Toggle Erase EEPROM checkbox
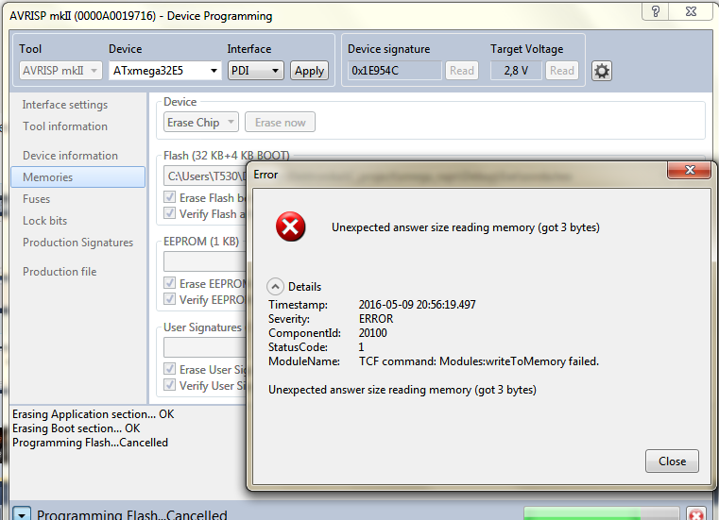 click(170, 283)
